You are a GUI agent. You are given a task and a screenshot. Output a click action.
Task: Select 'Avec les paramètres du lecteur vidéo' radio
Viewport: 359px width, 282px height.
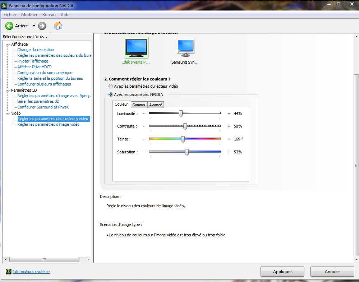[111, 86]
